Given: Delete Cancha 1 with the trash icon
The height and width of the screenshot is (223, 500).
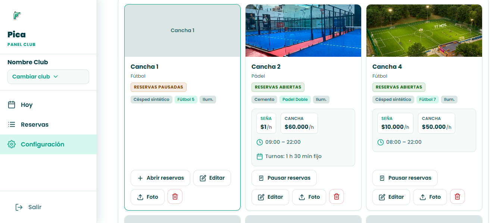Looking at the screenshot, I should (175, 196).
